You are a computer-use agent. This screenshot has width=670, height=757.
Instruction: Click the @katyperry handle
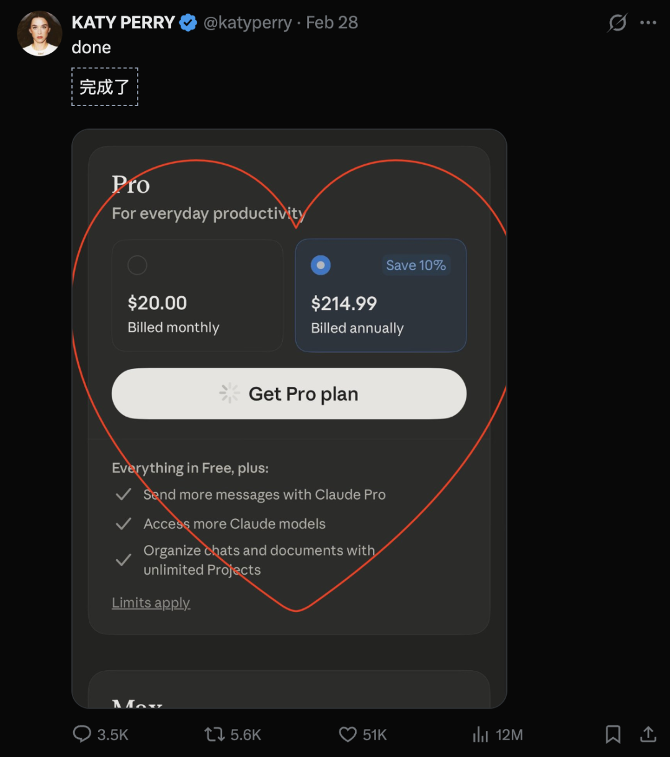[x=248, y=23]
